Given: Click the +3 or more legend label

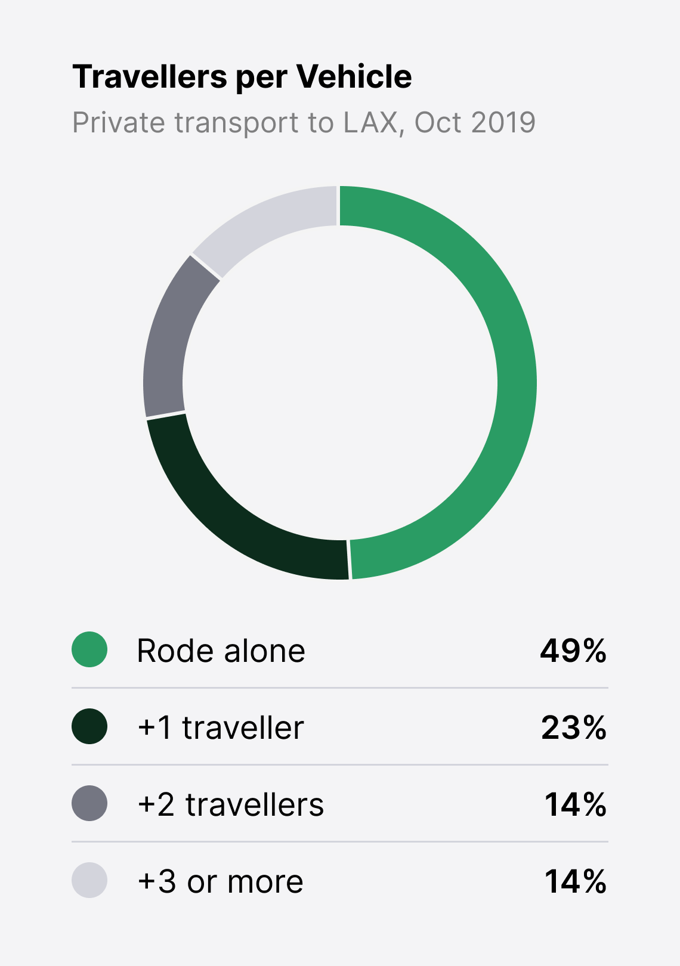Looking at the screenshot, I should click(220, 881).
